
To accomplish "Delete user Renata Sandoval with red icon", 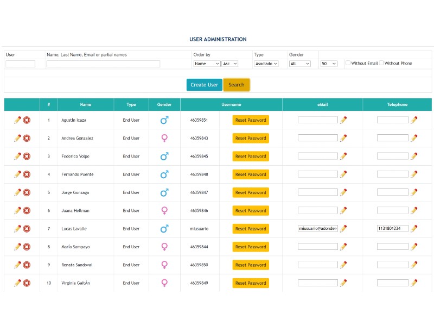I will coord(27,265).
